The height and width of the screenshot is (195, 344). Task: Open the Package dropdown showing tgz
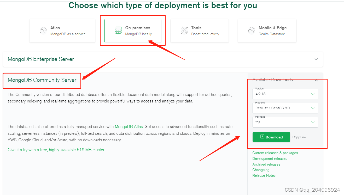[x=285, y=122]
